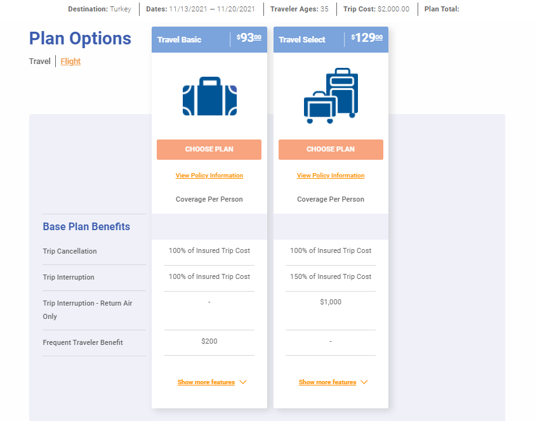Click the Frequent Traveler Benefit label

83,342
